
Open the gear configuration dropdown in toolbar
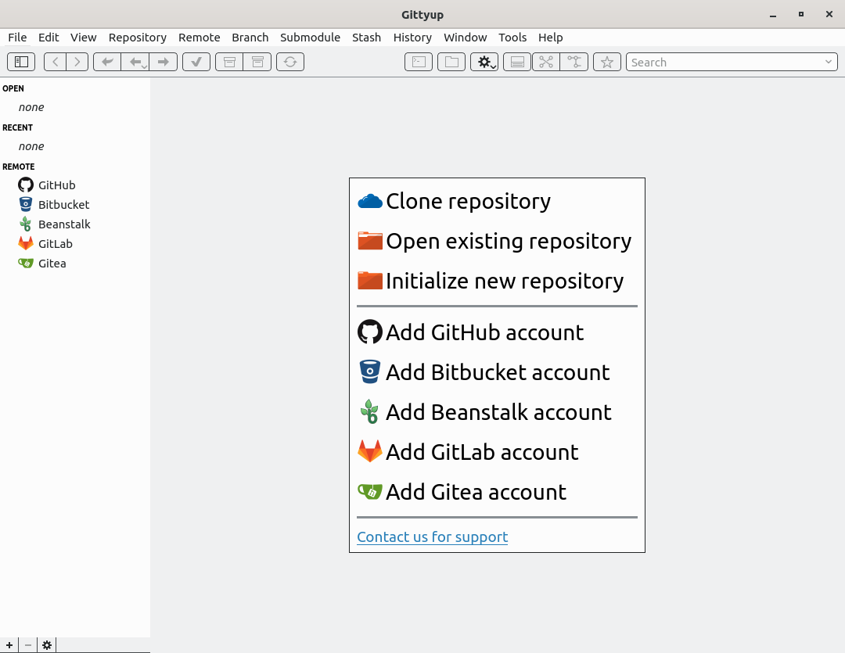click(484, 62)
